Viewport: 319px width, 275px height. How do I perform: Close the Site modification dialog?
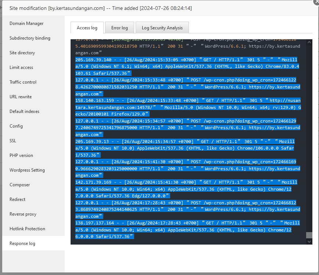tap(316, 1)
